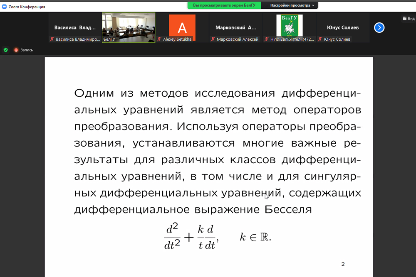Click the red recording indicator icon

pos(16,50)
